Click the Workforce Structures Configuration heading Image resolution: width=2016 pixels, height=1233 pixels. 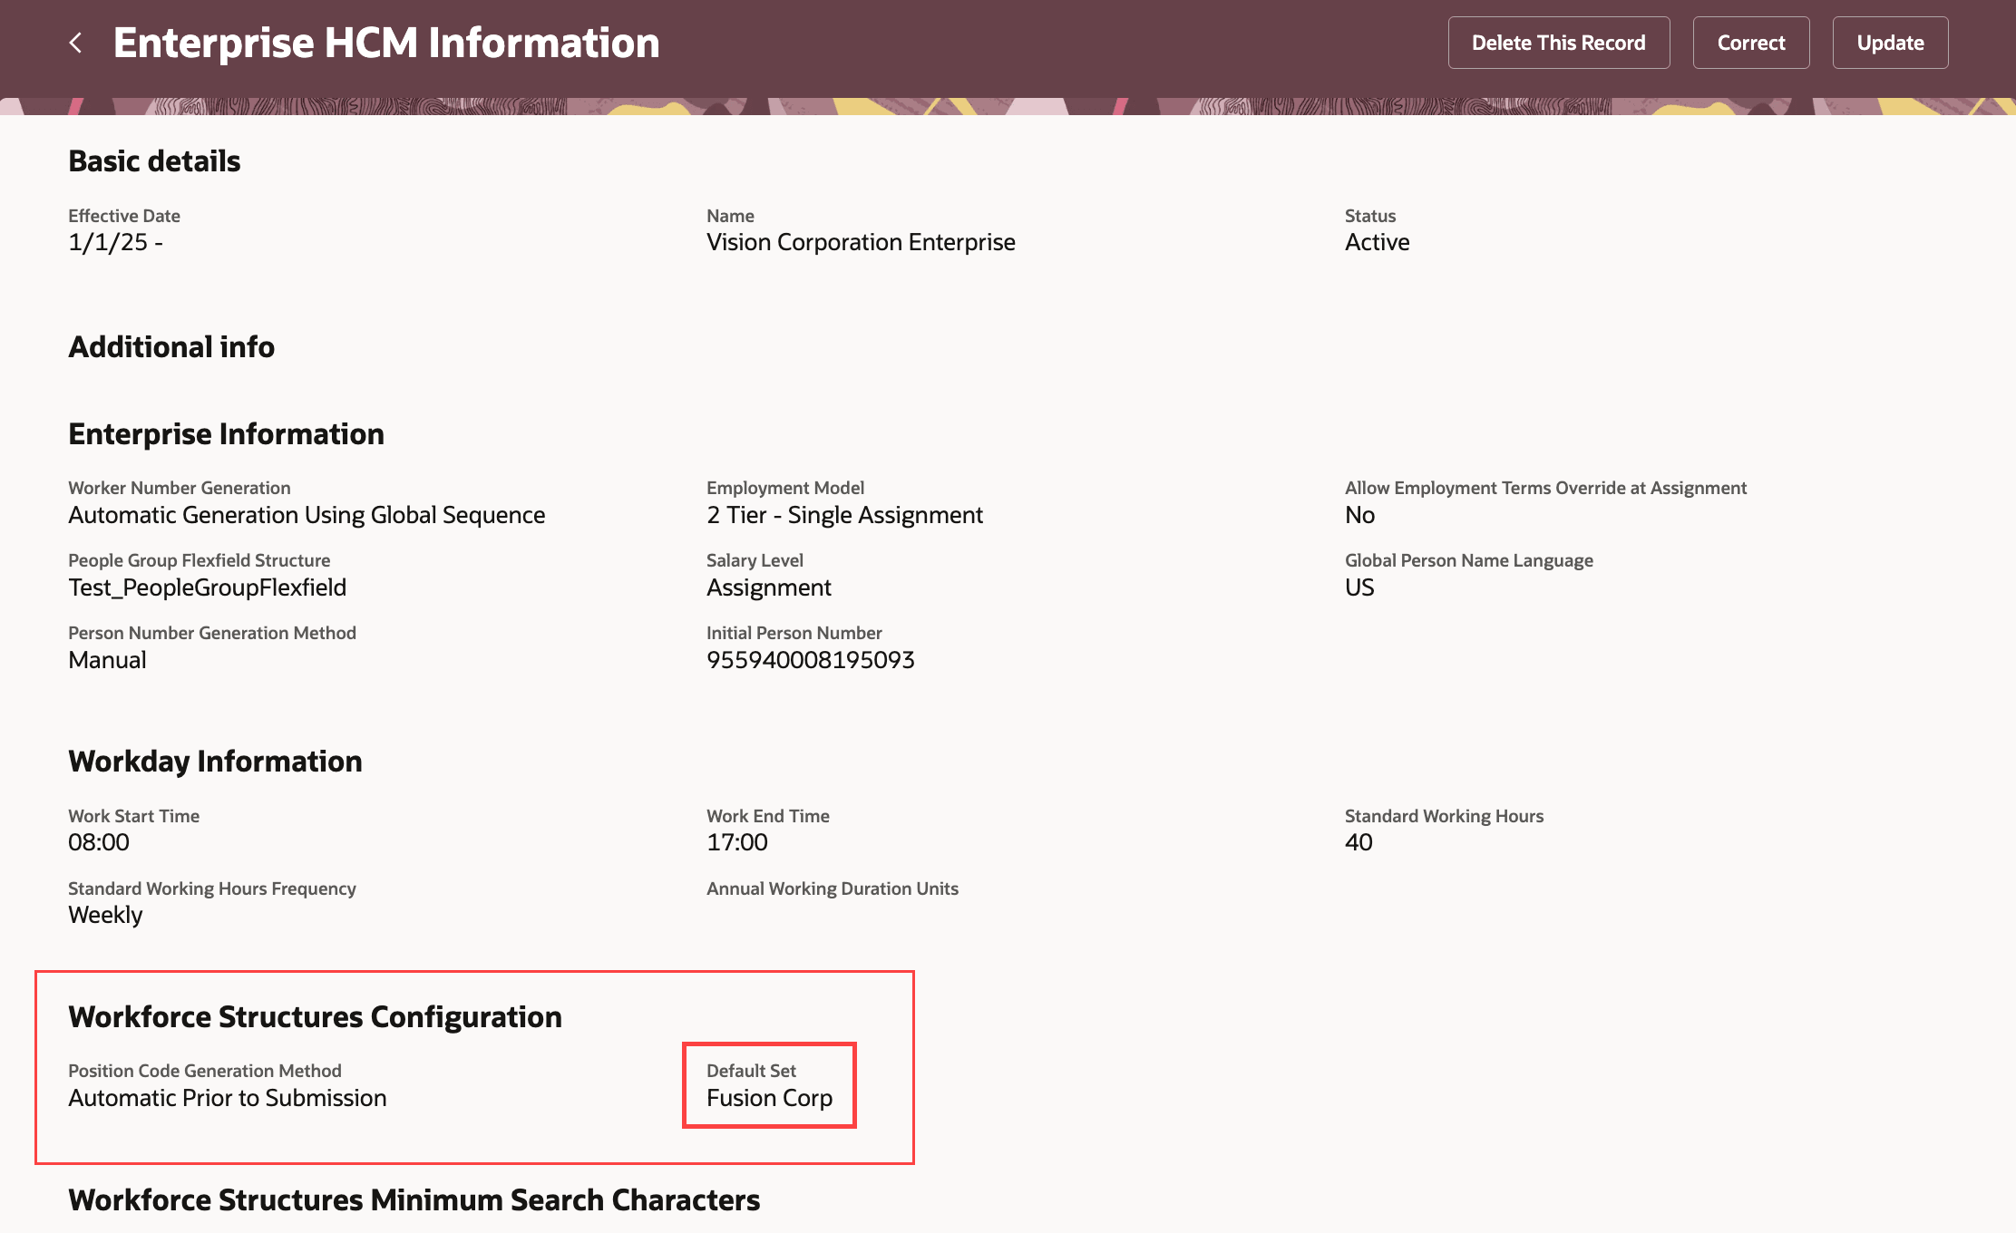click(x=315, y=1016)
